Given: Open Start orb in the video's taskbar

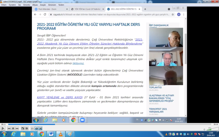Looking at the screenshot, I should point(36,120).
